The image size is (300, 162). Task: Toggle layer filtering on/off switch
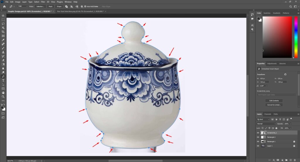[x=291, y=119]
